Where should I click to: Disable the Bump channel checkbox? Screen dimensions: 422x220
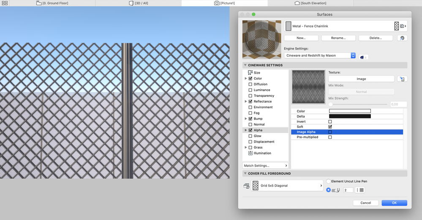click(x=250, y=118)
